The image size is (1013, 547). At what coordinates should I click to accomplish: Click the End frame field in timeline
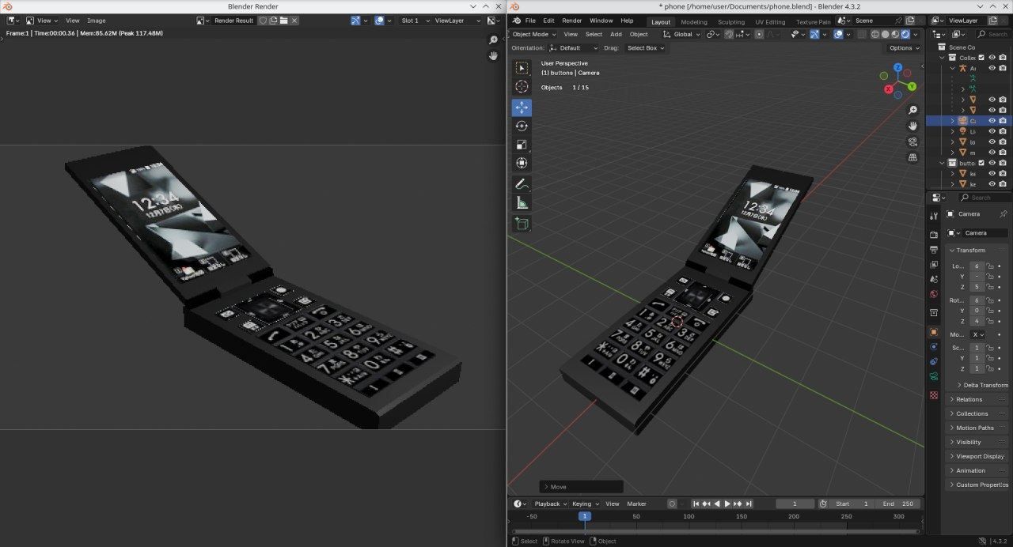[897, 504]
